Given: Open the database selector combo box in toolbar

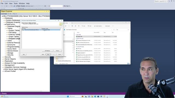Looking at the screenshot, I should pos(57,6).
